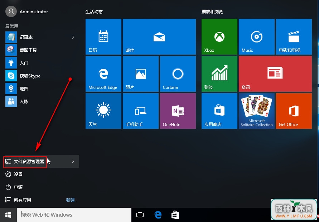Viewport: 319px width, 222px height.
Task: Open the Finance (财经) tile
Action: coord(219,74)
